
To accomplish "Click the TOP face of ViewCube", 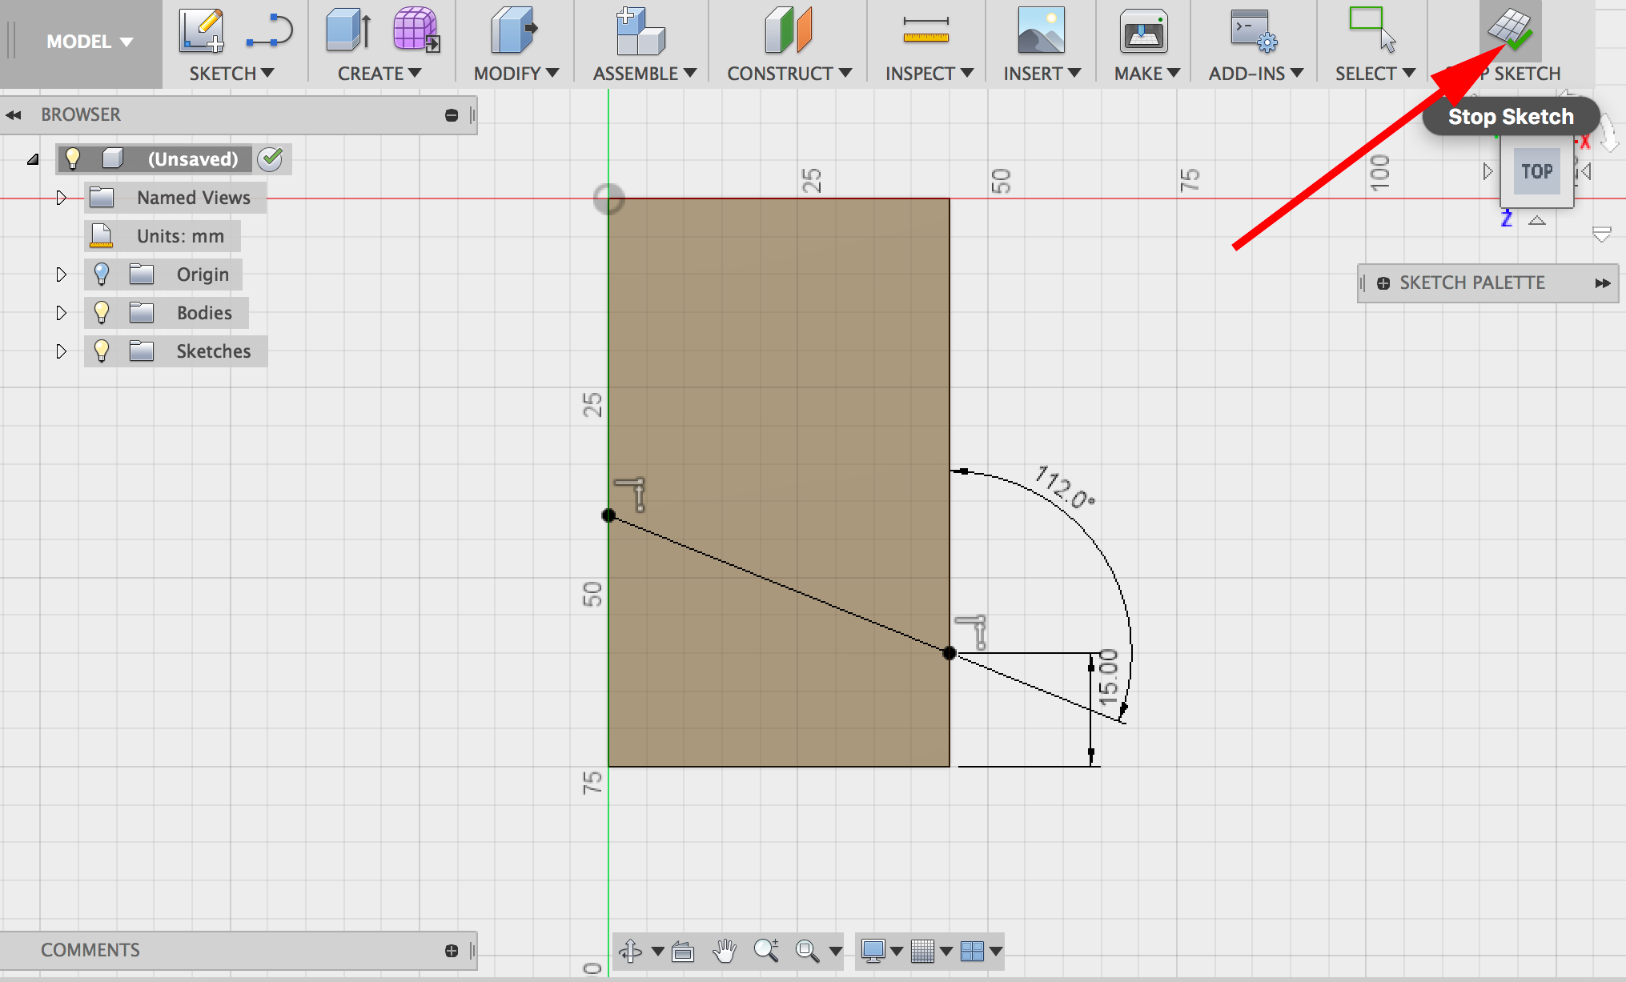I will pyautogui.click(x=1536, y=171).
